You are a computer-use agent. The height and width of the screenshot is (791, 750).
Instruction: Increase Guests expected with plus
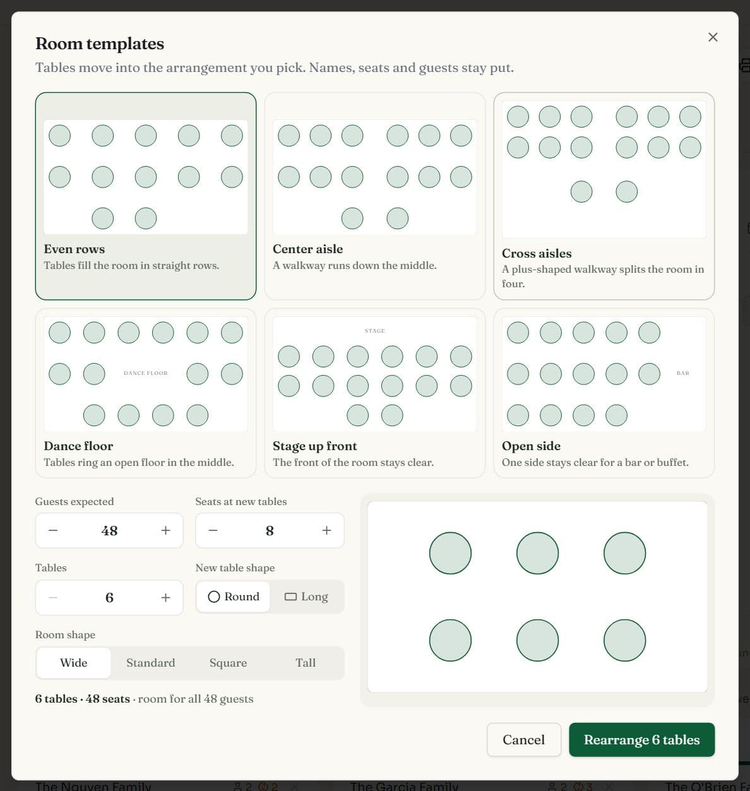pos(165,531)
